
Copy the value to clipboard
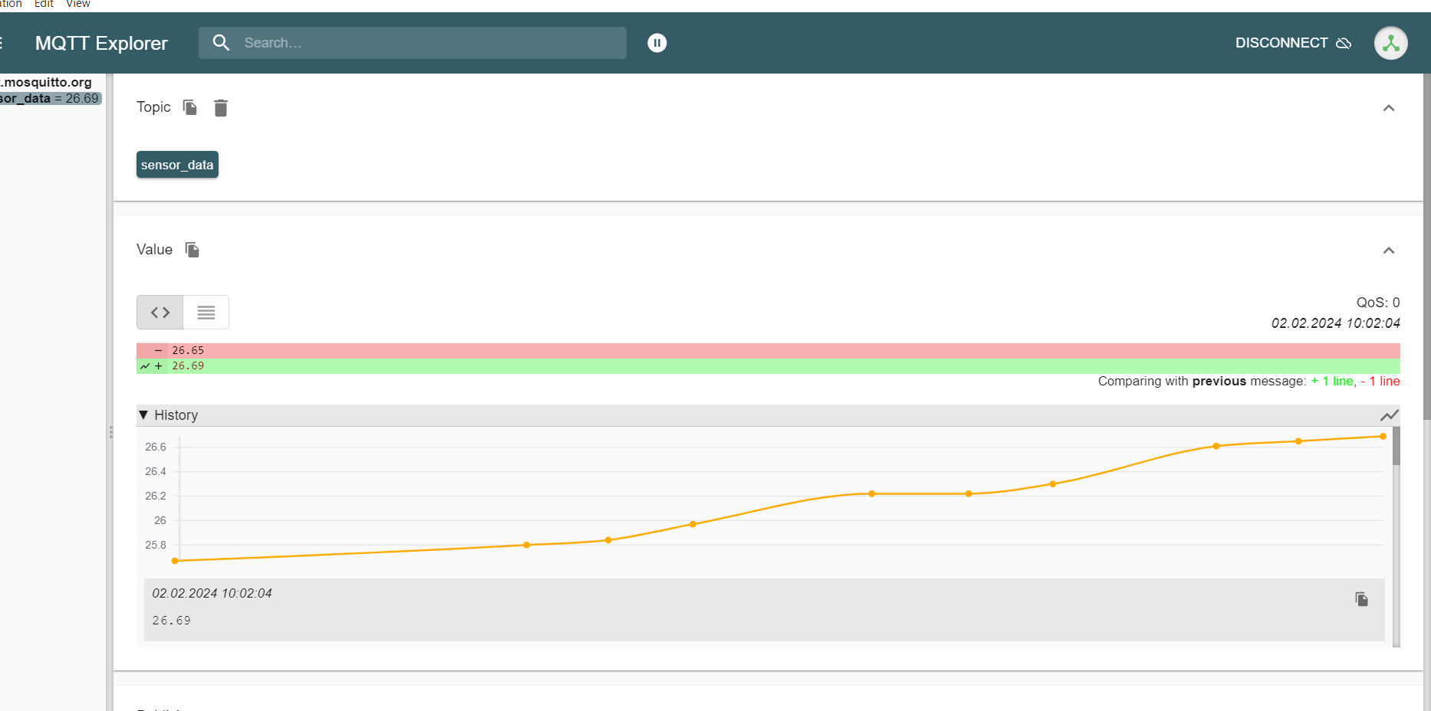(192, 250)
